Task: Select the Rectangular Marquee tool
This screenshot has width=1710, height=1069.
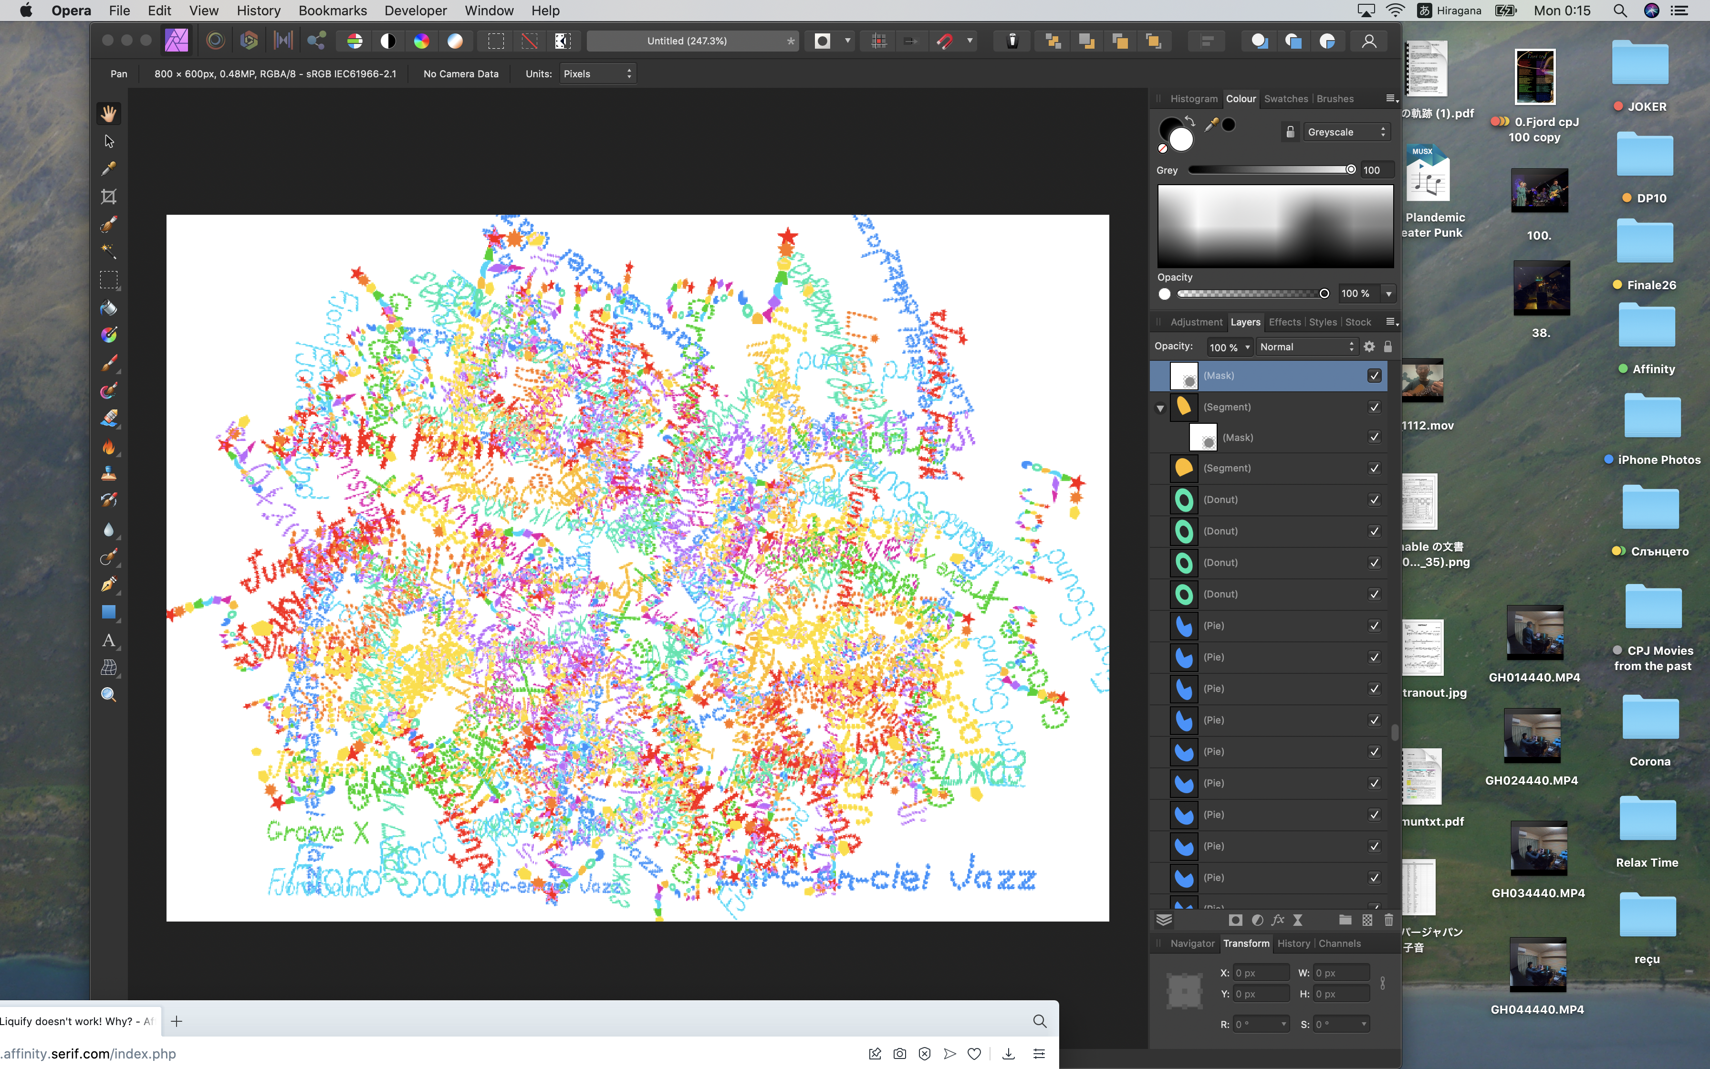Action: click(109, 280)
